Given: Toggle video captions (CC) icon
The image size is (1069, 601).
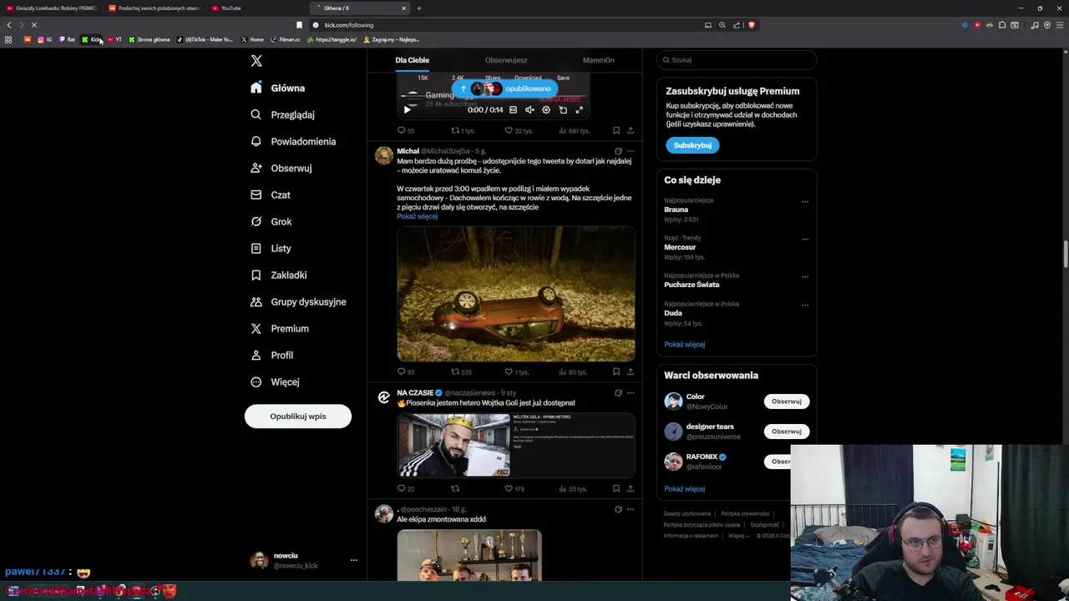Looking at the screenshot, I should pos(513,109).
